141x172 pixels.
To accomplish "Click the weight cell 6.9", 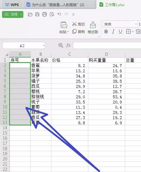I will 106,123.
